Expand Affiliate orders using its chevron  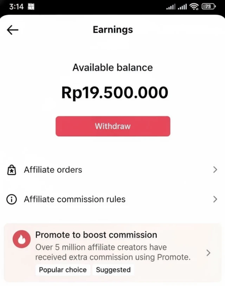215,170
